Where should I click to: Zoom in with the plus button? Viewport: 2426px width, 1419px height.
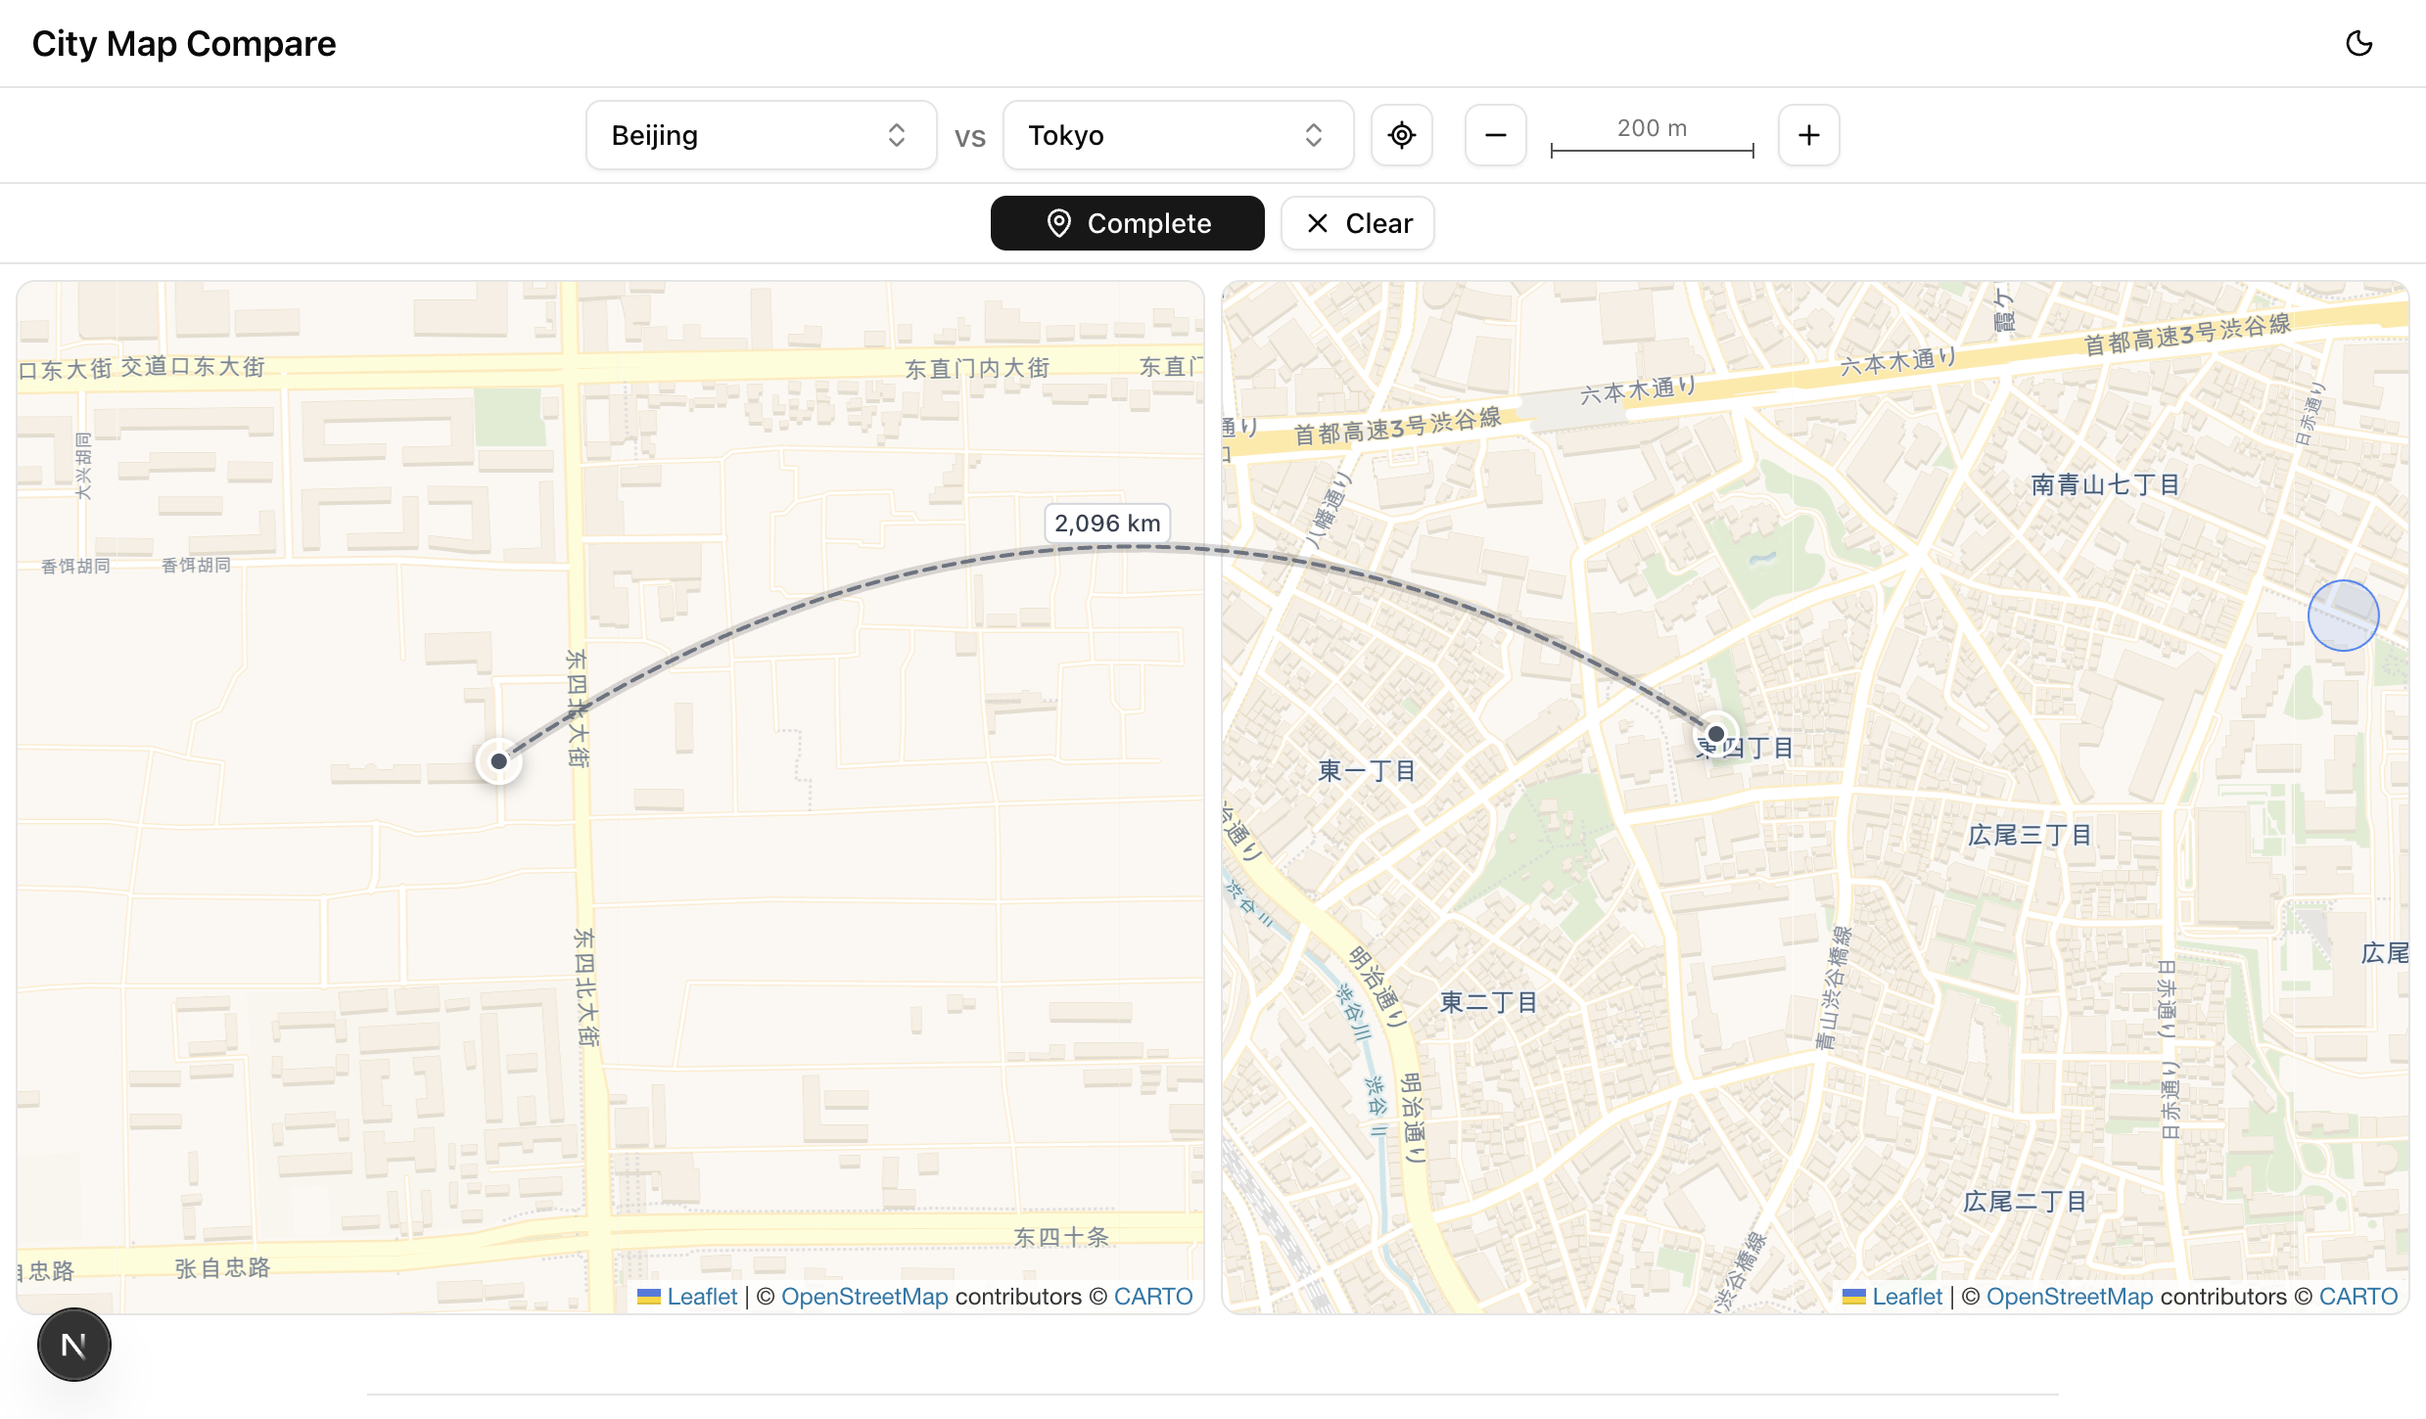click(x=1808, y=135)
